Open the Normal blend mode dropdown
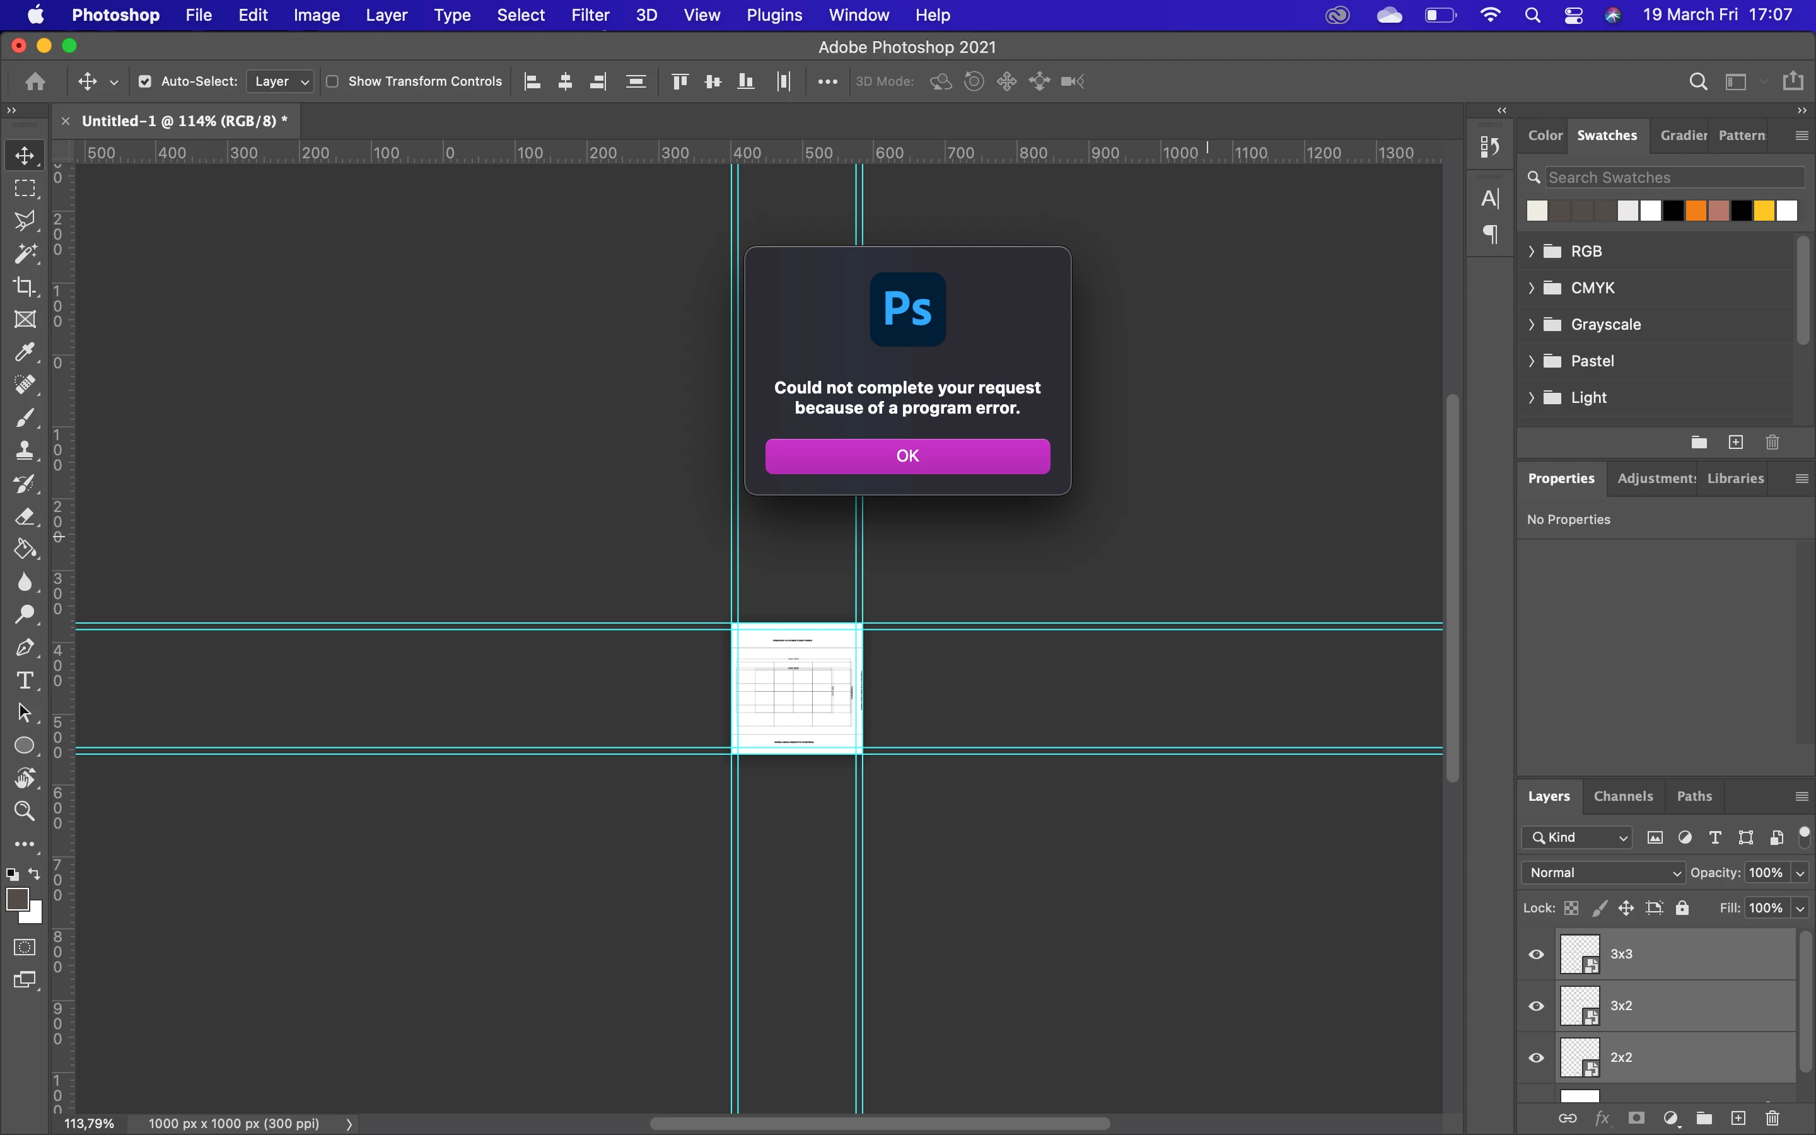 pos(1604,872)
